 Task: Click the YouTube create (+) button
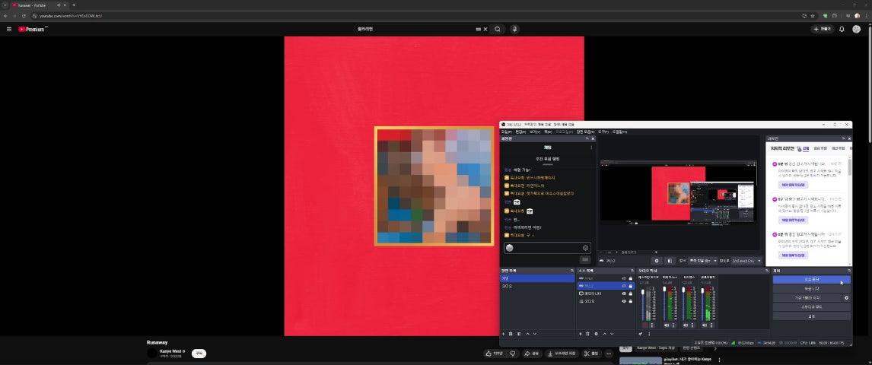(x=823, y=29)
